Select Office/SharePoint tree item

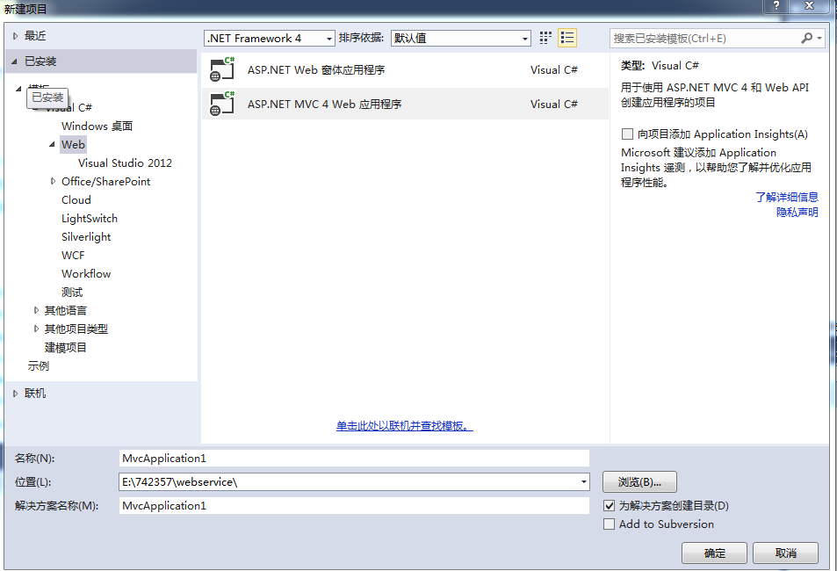(105, 181)
